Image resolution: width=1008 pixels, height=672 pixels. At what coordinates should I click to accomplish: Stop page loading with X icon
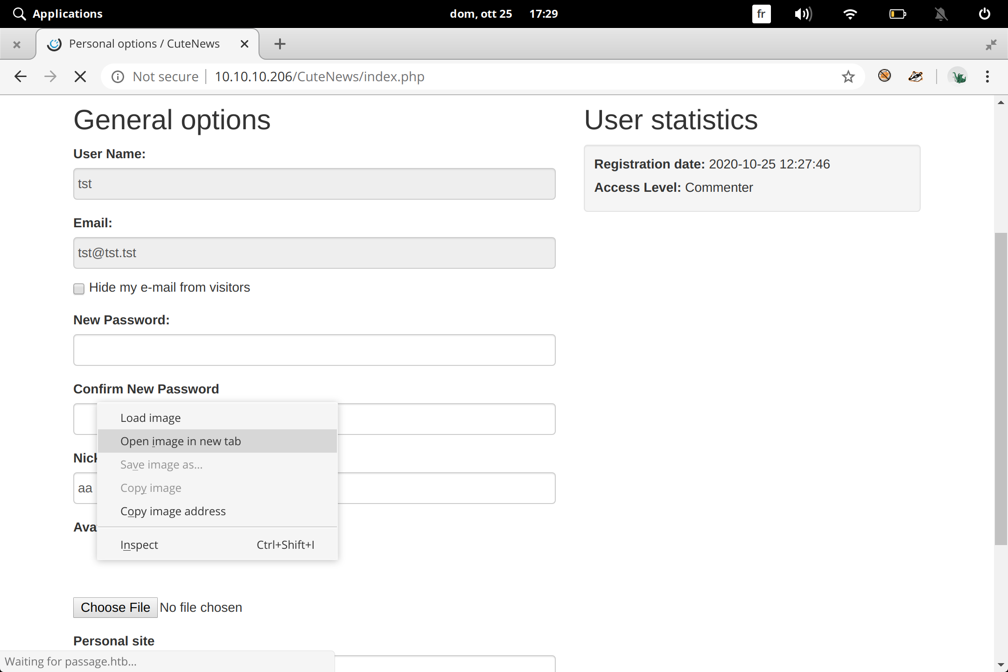(80, 77)
